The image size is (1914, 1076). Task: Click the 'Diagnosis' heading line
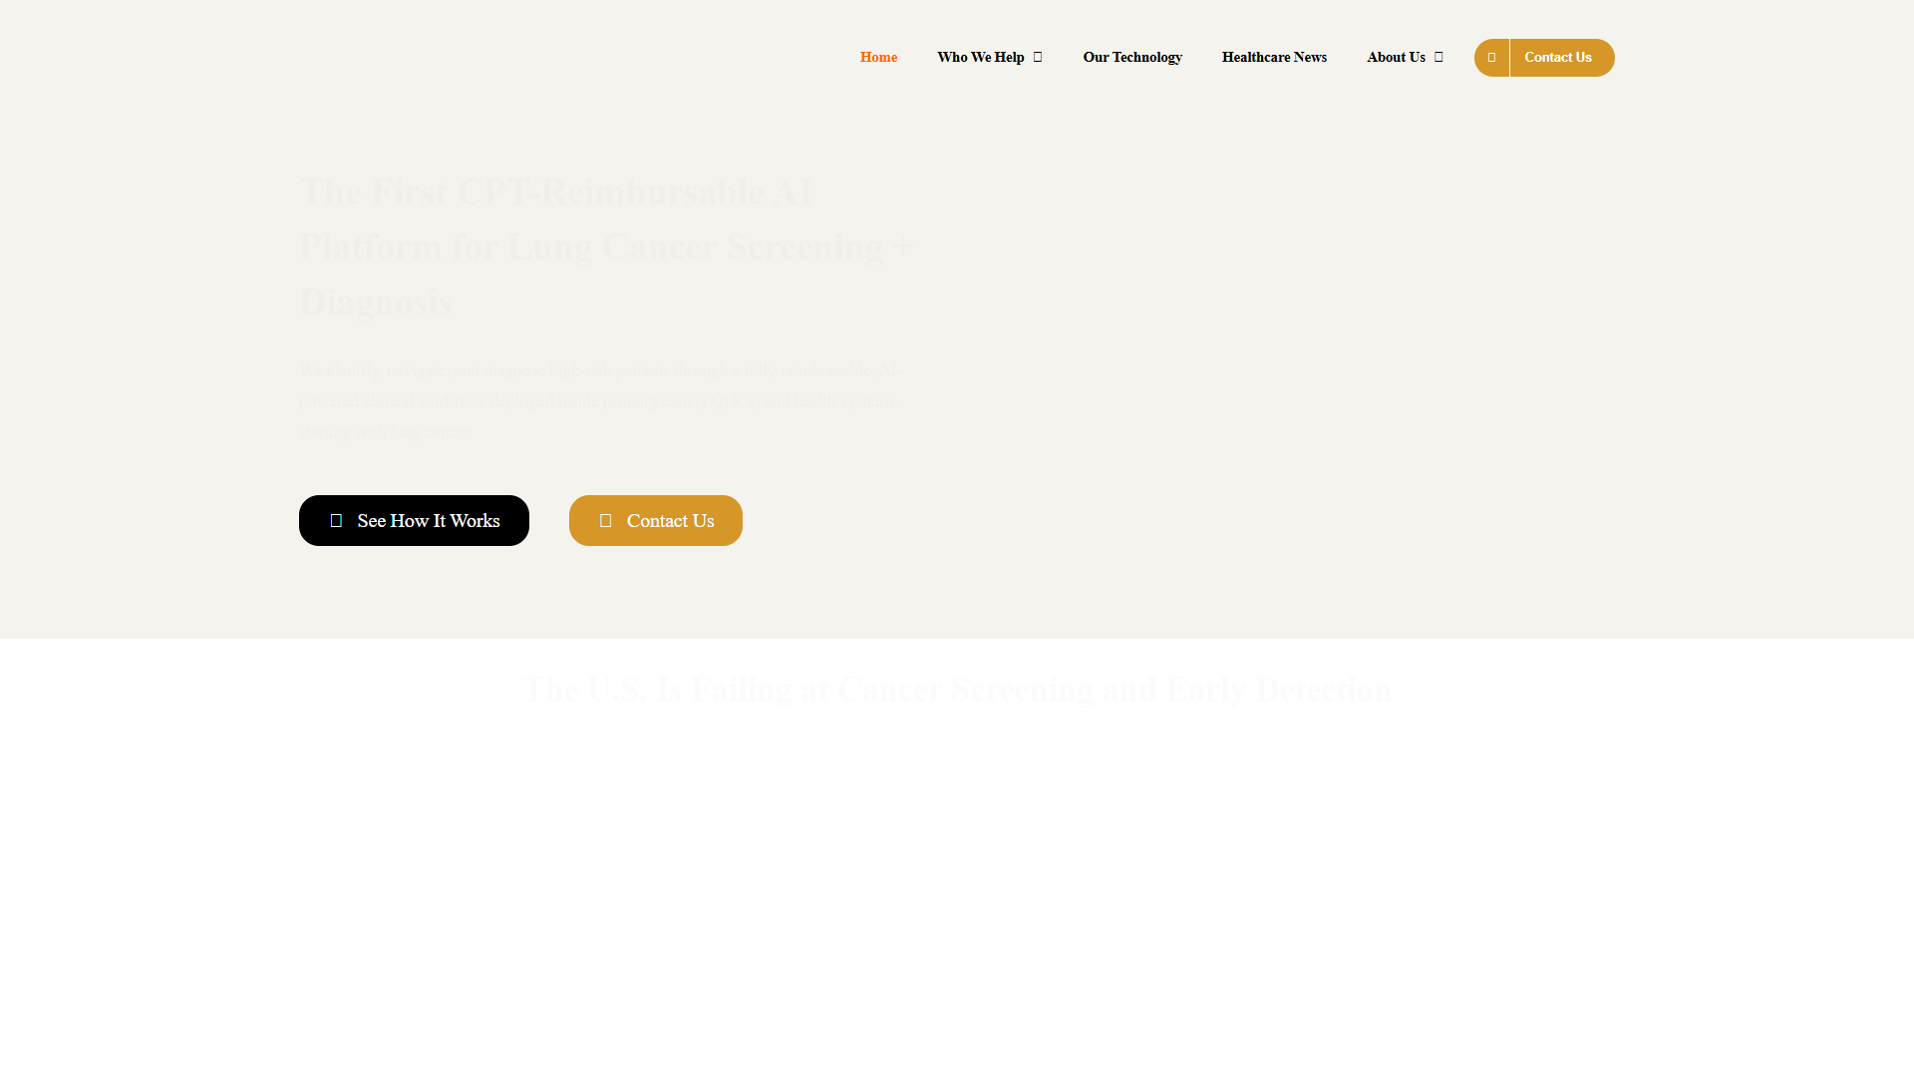[376, 302]
